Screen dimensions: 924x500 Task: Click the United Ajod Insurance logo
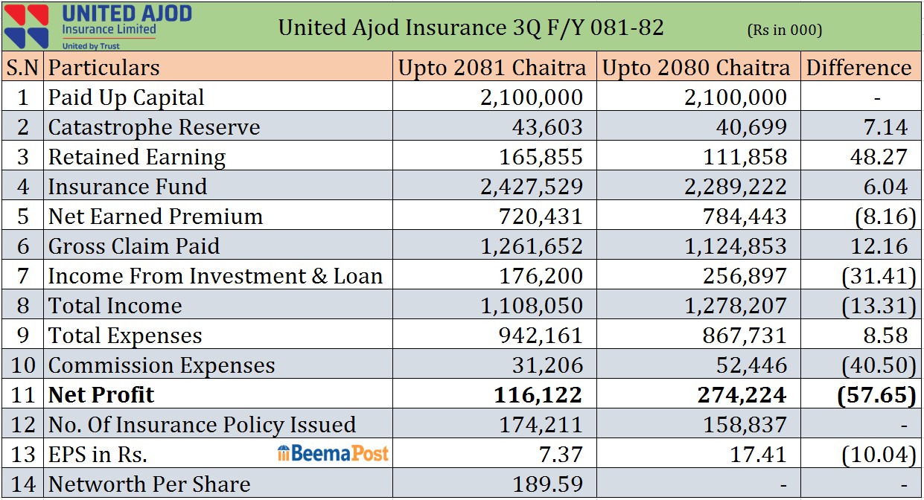(98, 25)
